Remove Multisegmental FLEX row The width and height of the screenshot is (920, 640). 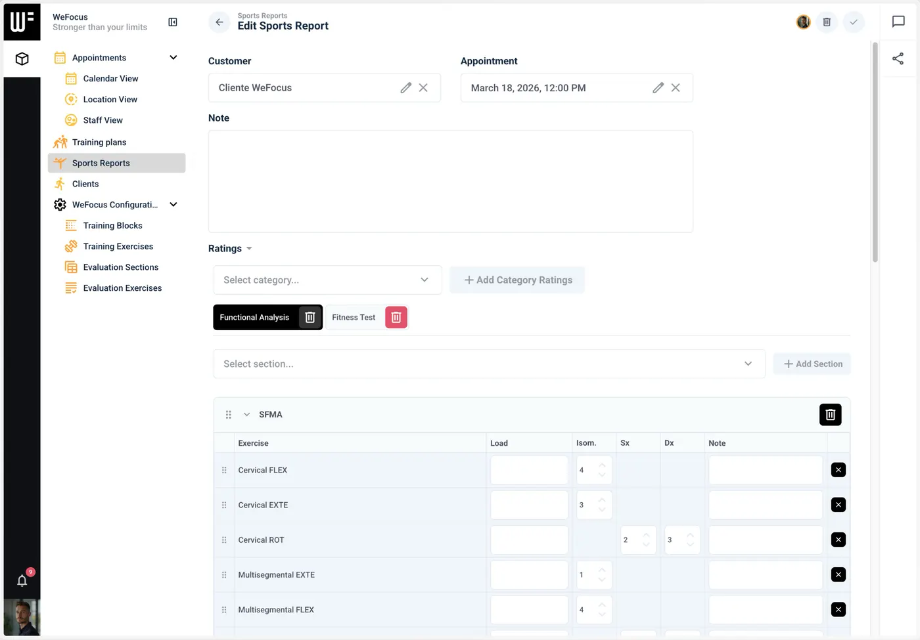pos(839,610)
